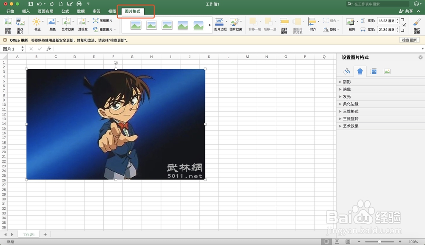Click Reset Picture (重置图片) icon

pyautogui.click(x=95, y=29)
